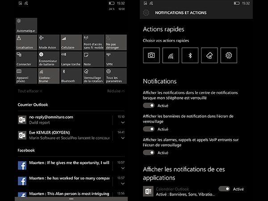
Task: Open the Note quick action
Action: 94,59
